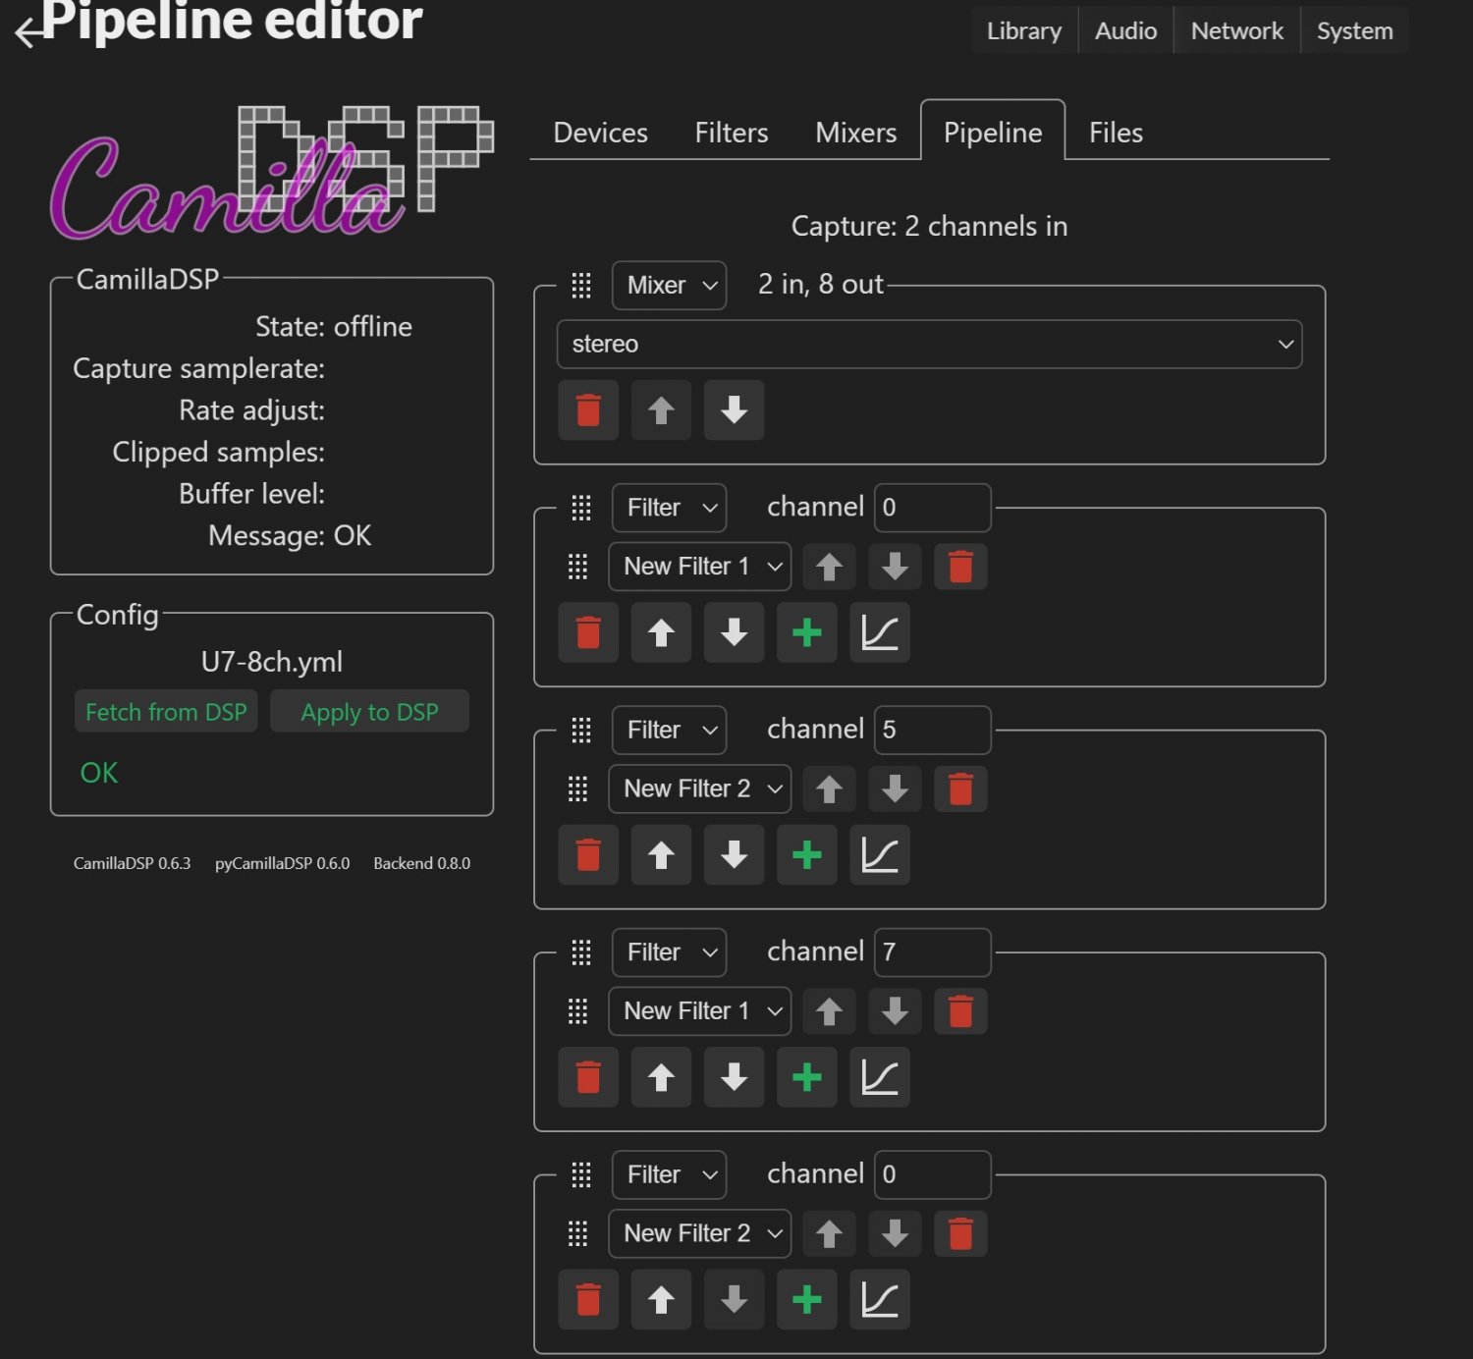The height and width of the screenshot is (1359, 1473).
Task: Click the 'State: offline' status text
Action: tap(334, 327)
